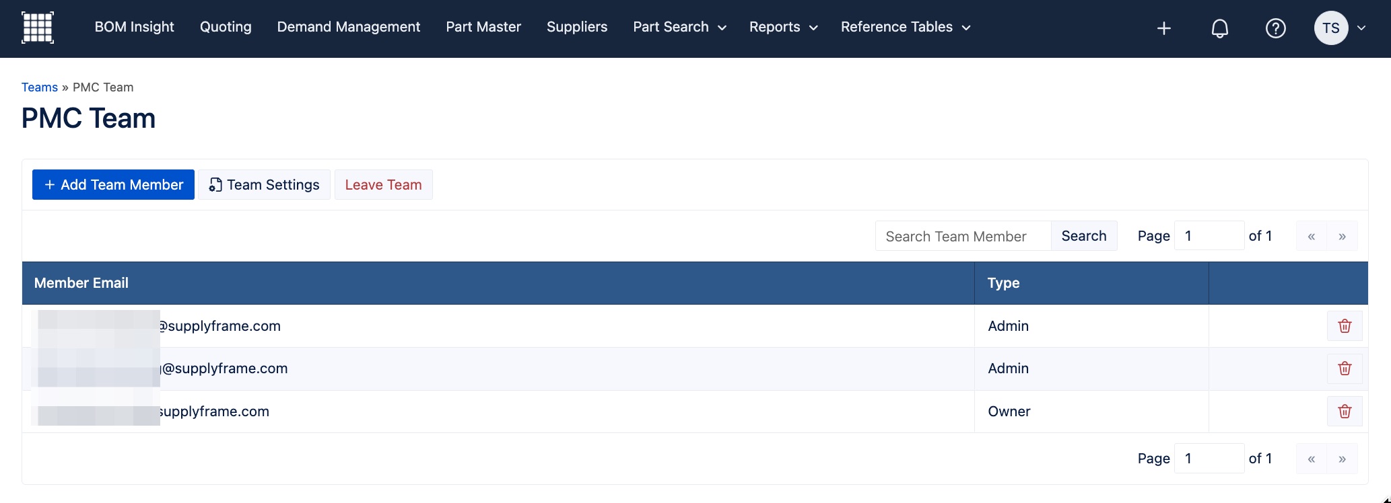Delete the second Admin member row
Viewport: 1391px width, 503px height.
pos(1345,369)
